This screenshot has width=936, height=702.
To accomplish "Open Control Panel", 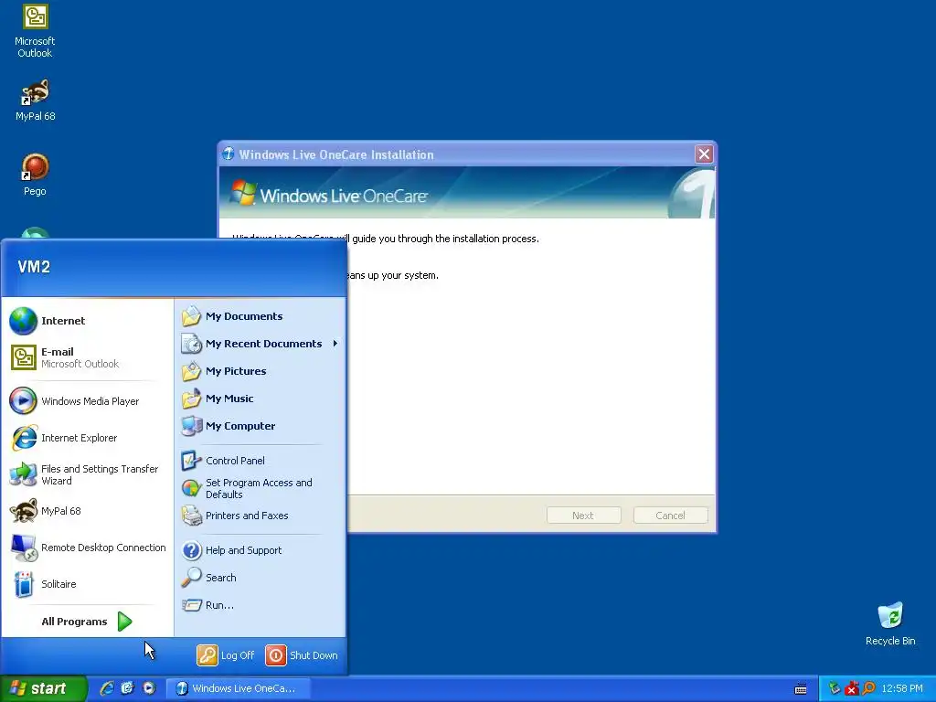I will (x=261, y=461).
